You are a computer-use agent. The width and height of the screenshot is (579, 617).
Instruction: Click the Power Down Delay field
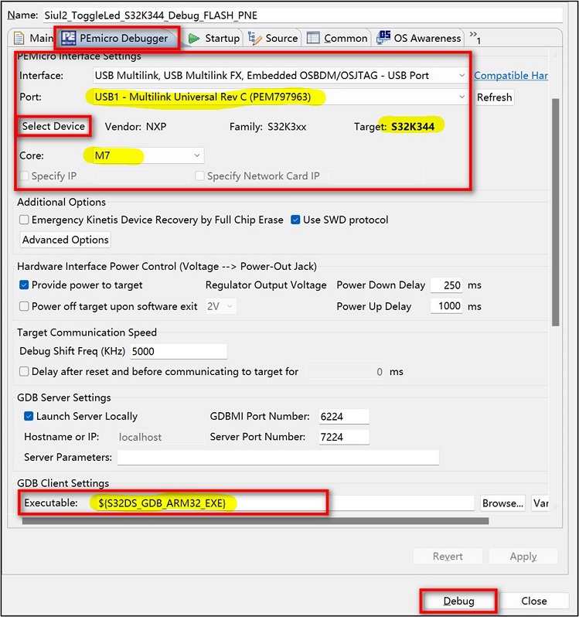[447, 285]
